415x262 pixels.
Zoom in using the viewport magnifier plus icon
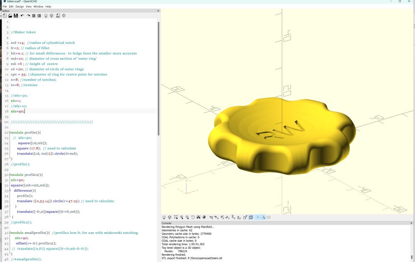181,217
